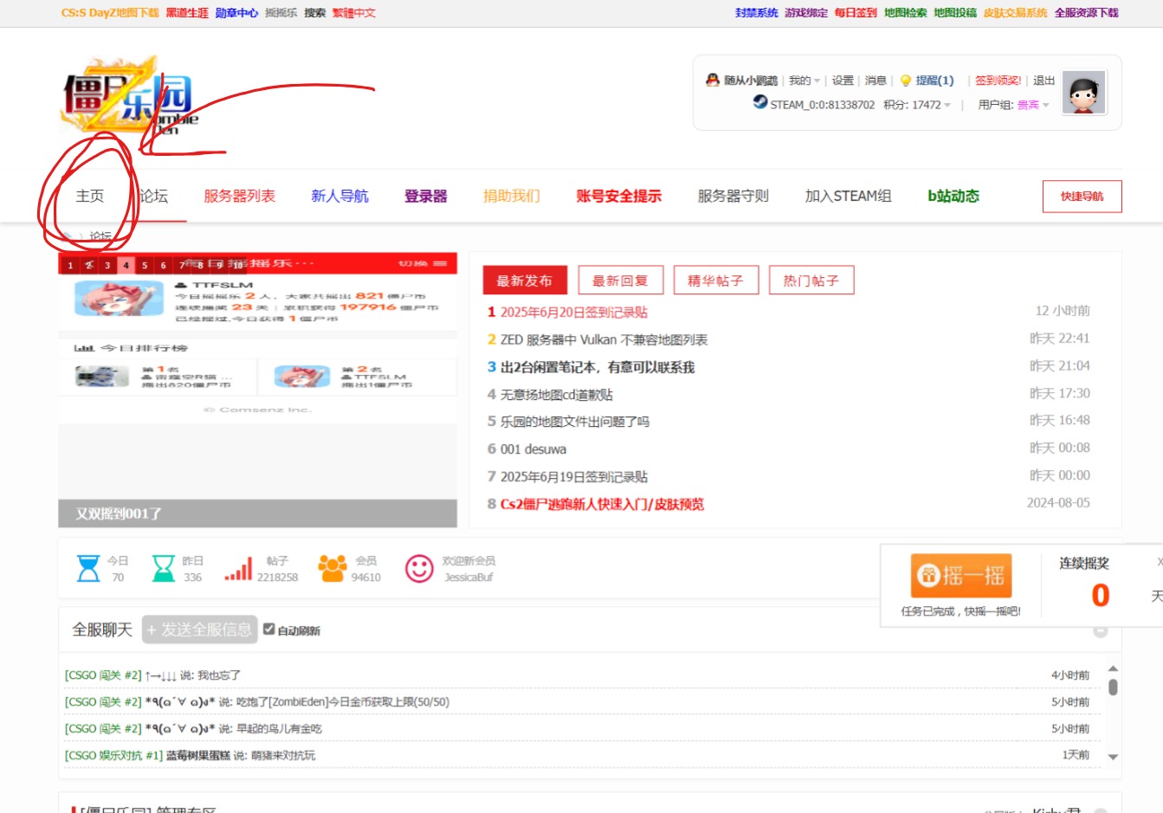The image size is (1163, 813).
Task: Click the 今日排行榜 chart icon
Action: (84, 348)
